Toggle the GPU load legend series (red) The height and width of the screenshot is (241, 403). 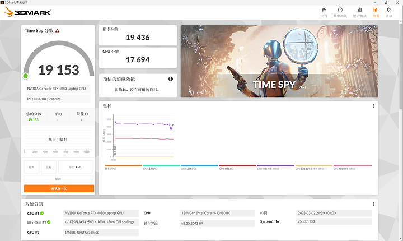coord(238,168)
